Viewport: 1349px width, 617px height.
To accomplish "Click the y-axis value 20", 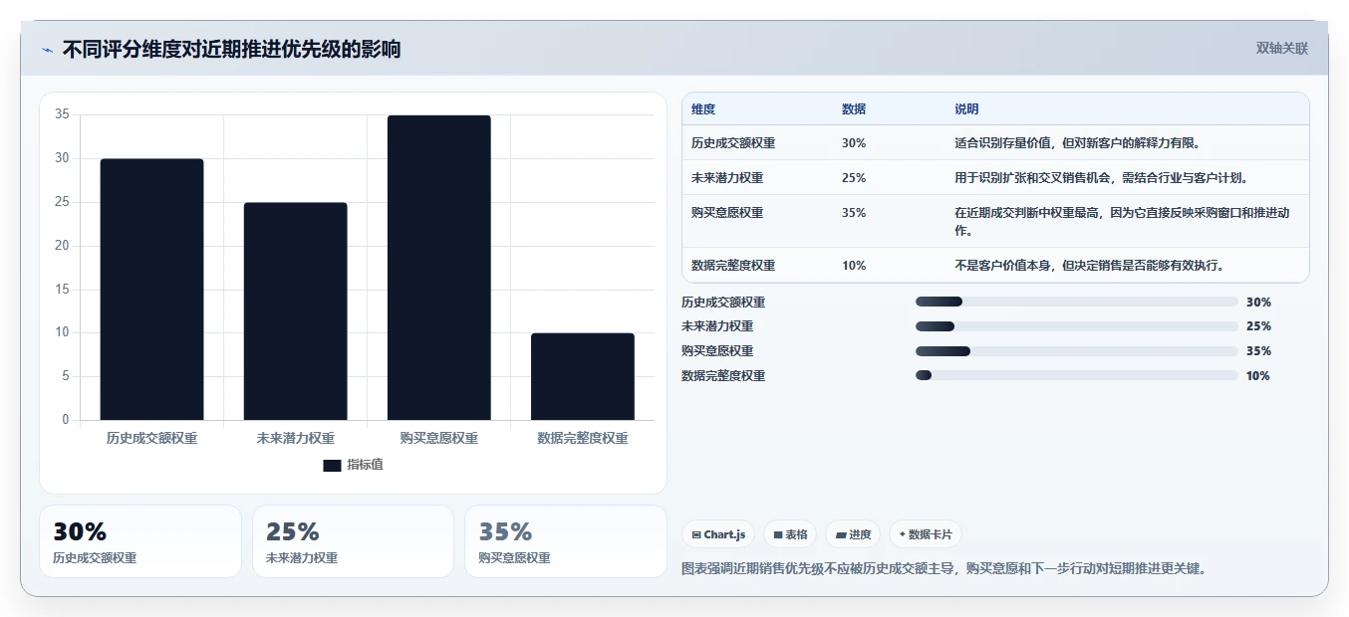I will click(63, 246).
